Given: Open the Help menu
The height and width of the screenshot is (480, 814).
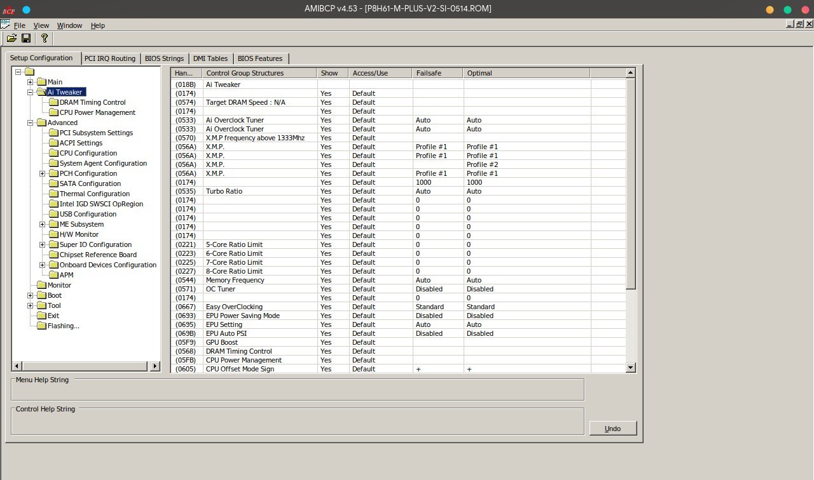Looking at the screenshot, I should [98, 25].
